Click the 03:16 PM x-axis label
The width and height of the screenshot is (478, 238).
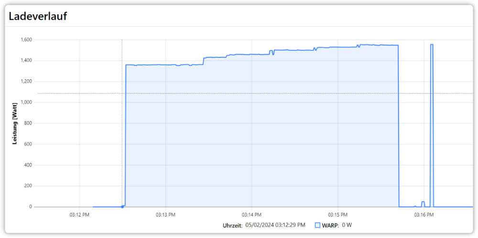(424, 215)
